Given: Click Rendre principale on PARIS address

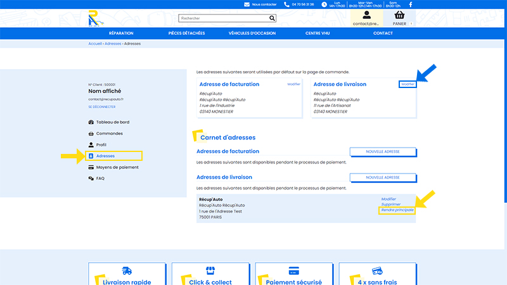Looking at the screenshot, I should point(397,210).
